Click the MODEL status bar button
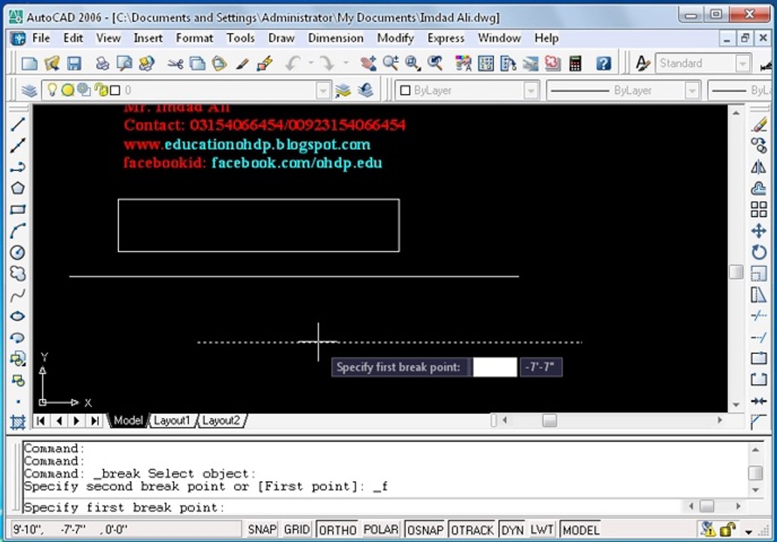This screenshot has width=777, height=542. click(580, 530)
